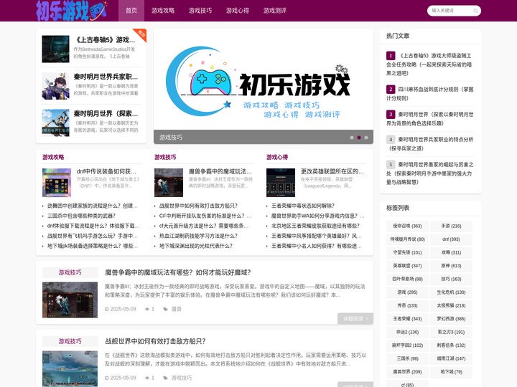Open 更改英雄联盟所在区的 article title
Viewport: 517px width, 387px height.
[x=332, y=171]
